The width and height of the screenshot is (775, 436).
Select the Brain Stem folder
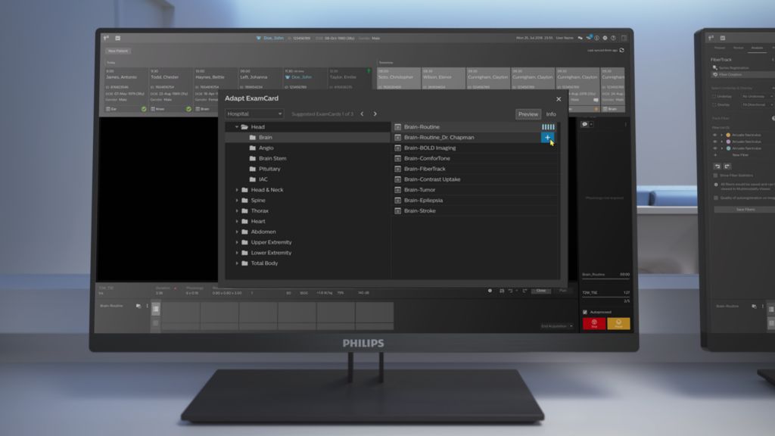(x=272, y=159)
